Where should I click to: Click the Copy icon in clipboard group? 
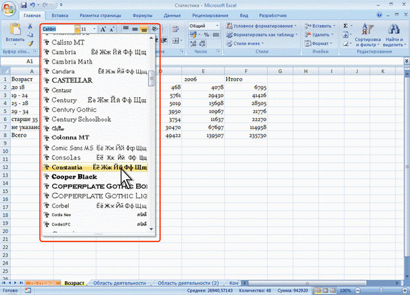pos(30,35)
